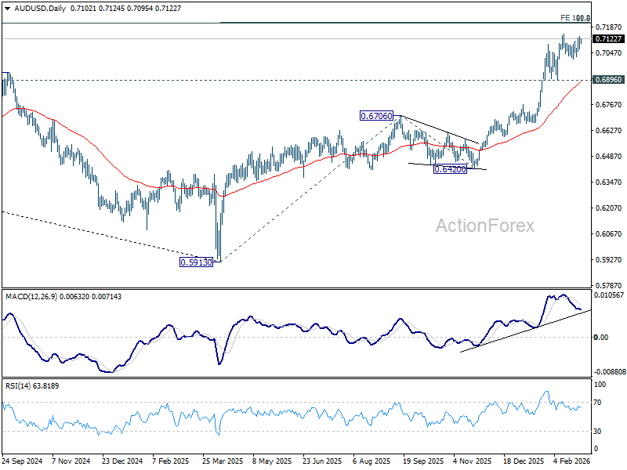Select the current price tag 0.71227

608,38
